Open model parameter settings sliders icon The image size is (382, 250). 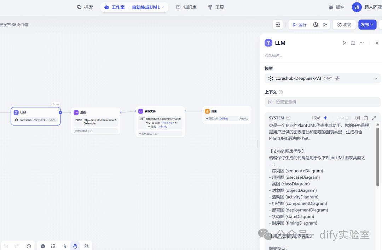click(x=337, y=78)
